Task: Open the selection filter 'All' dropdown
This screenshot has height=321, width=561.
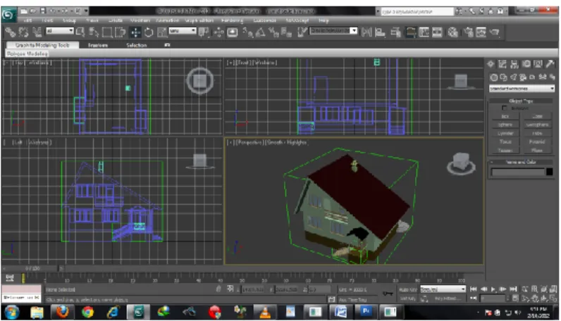Action: pos(60,31)
